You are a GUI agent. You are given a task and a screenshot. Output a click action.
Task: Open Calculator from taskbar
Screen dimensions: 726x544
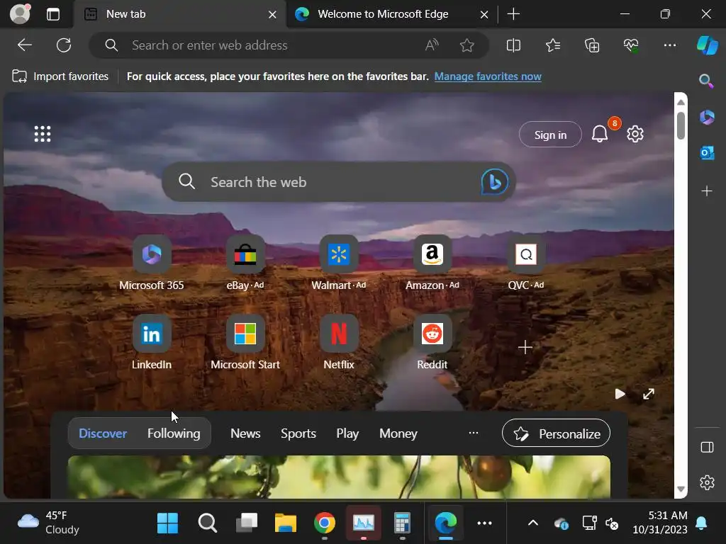point(403,523)
